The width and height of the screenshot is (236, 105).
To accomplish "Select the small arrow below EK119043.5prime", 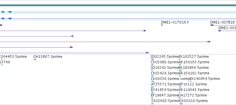I will click(x=180, y=93).
